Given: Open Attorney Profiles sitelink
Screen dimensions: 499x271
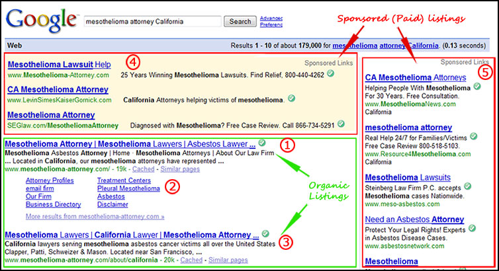Looking at the screenshot, I should click(x=50, y=180).
